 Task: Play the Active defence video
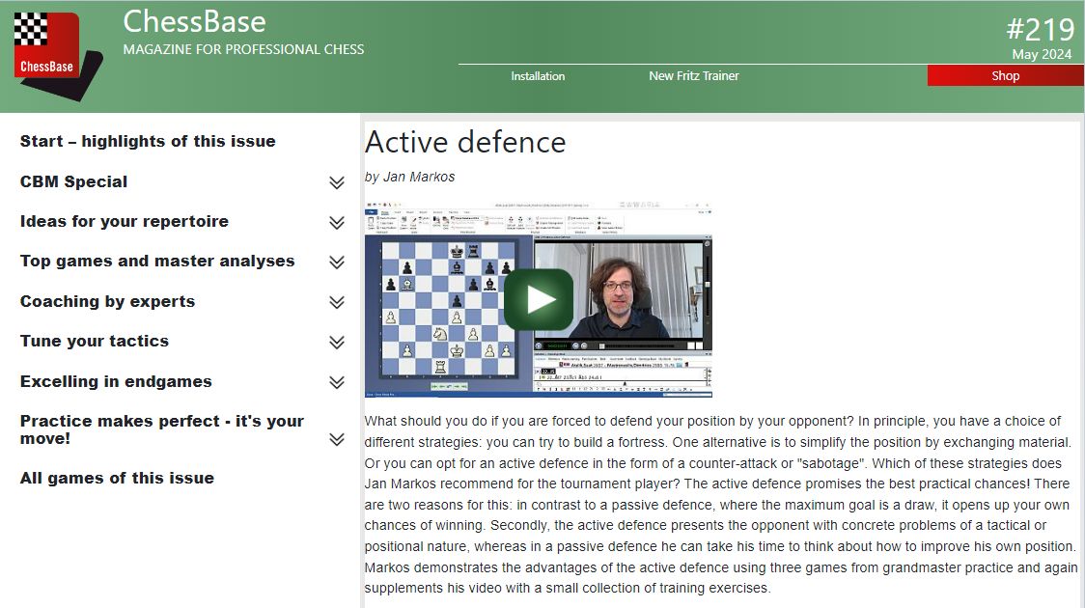tap(538, 300)
